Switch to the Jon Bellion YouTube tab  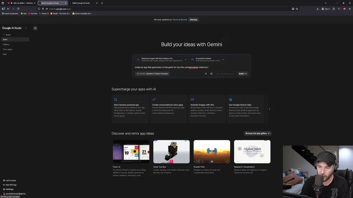(x=23, y=3)
